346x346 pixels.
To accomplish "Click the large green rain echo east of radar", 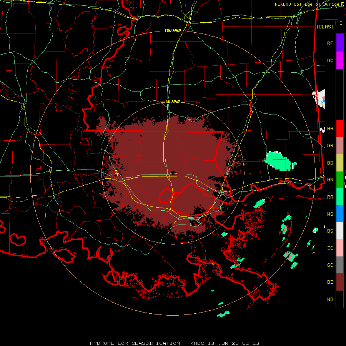I will click(278, 161).
